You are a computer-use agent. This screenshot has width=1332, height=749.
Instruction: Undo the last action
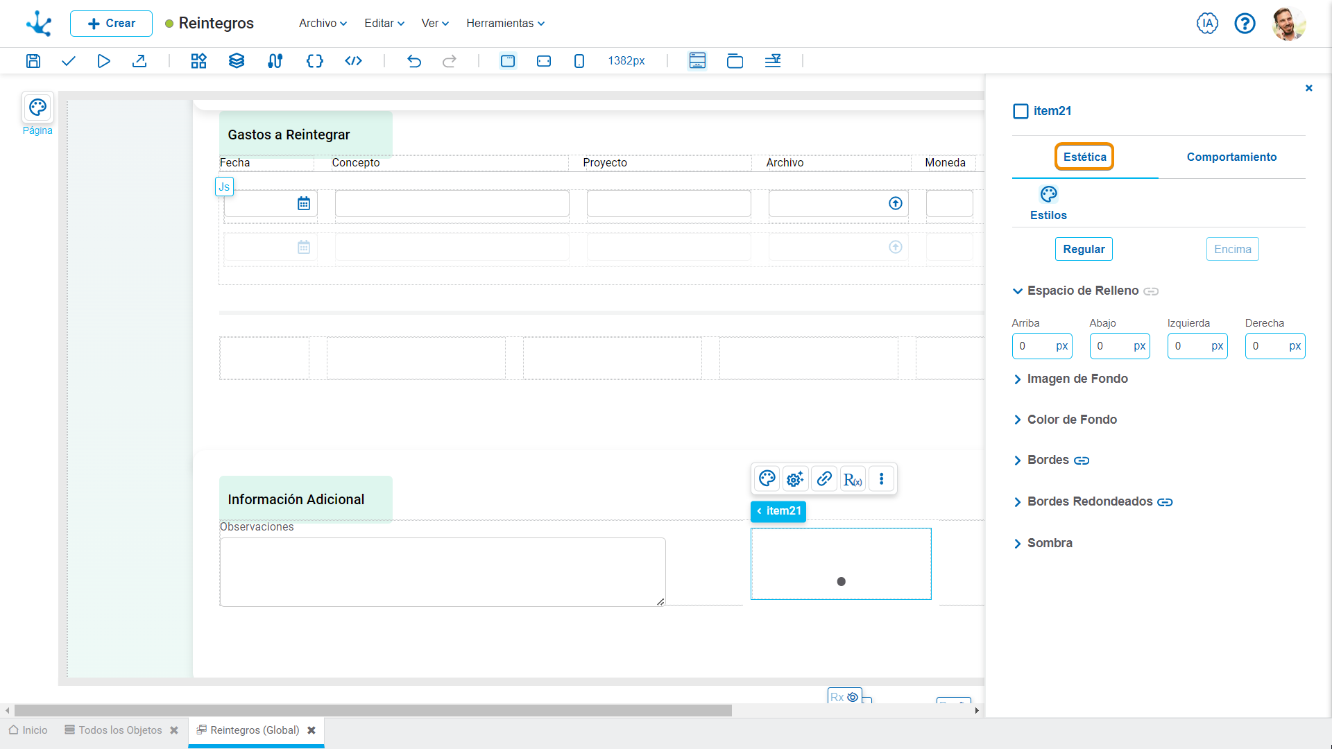click(x=414, y=61)
